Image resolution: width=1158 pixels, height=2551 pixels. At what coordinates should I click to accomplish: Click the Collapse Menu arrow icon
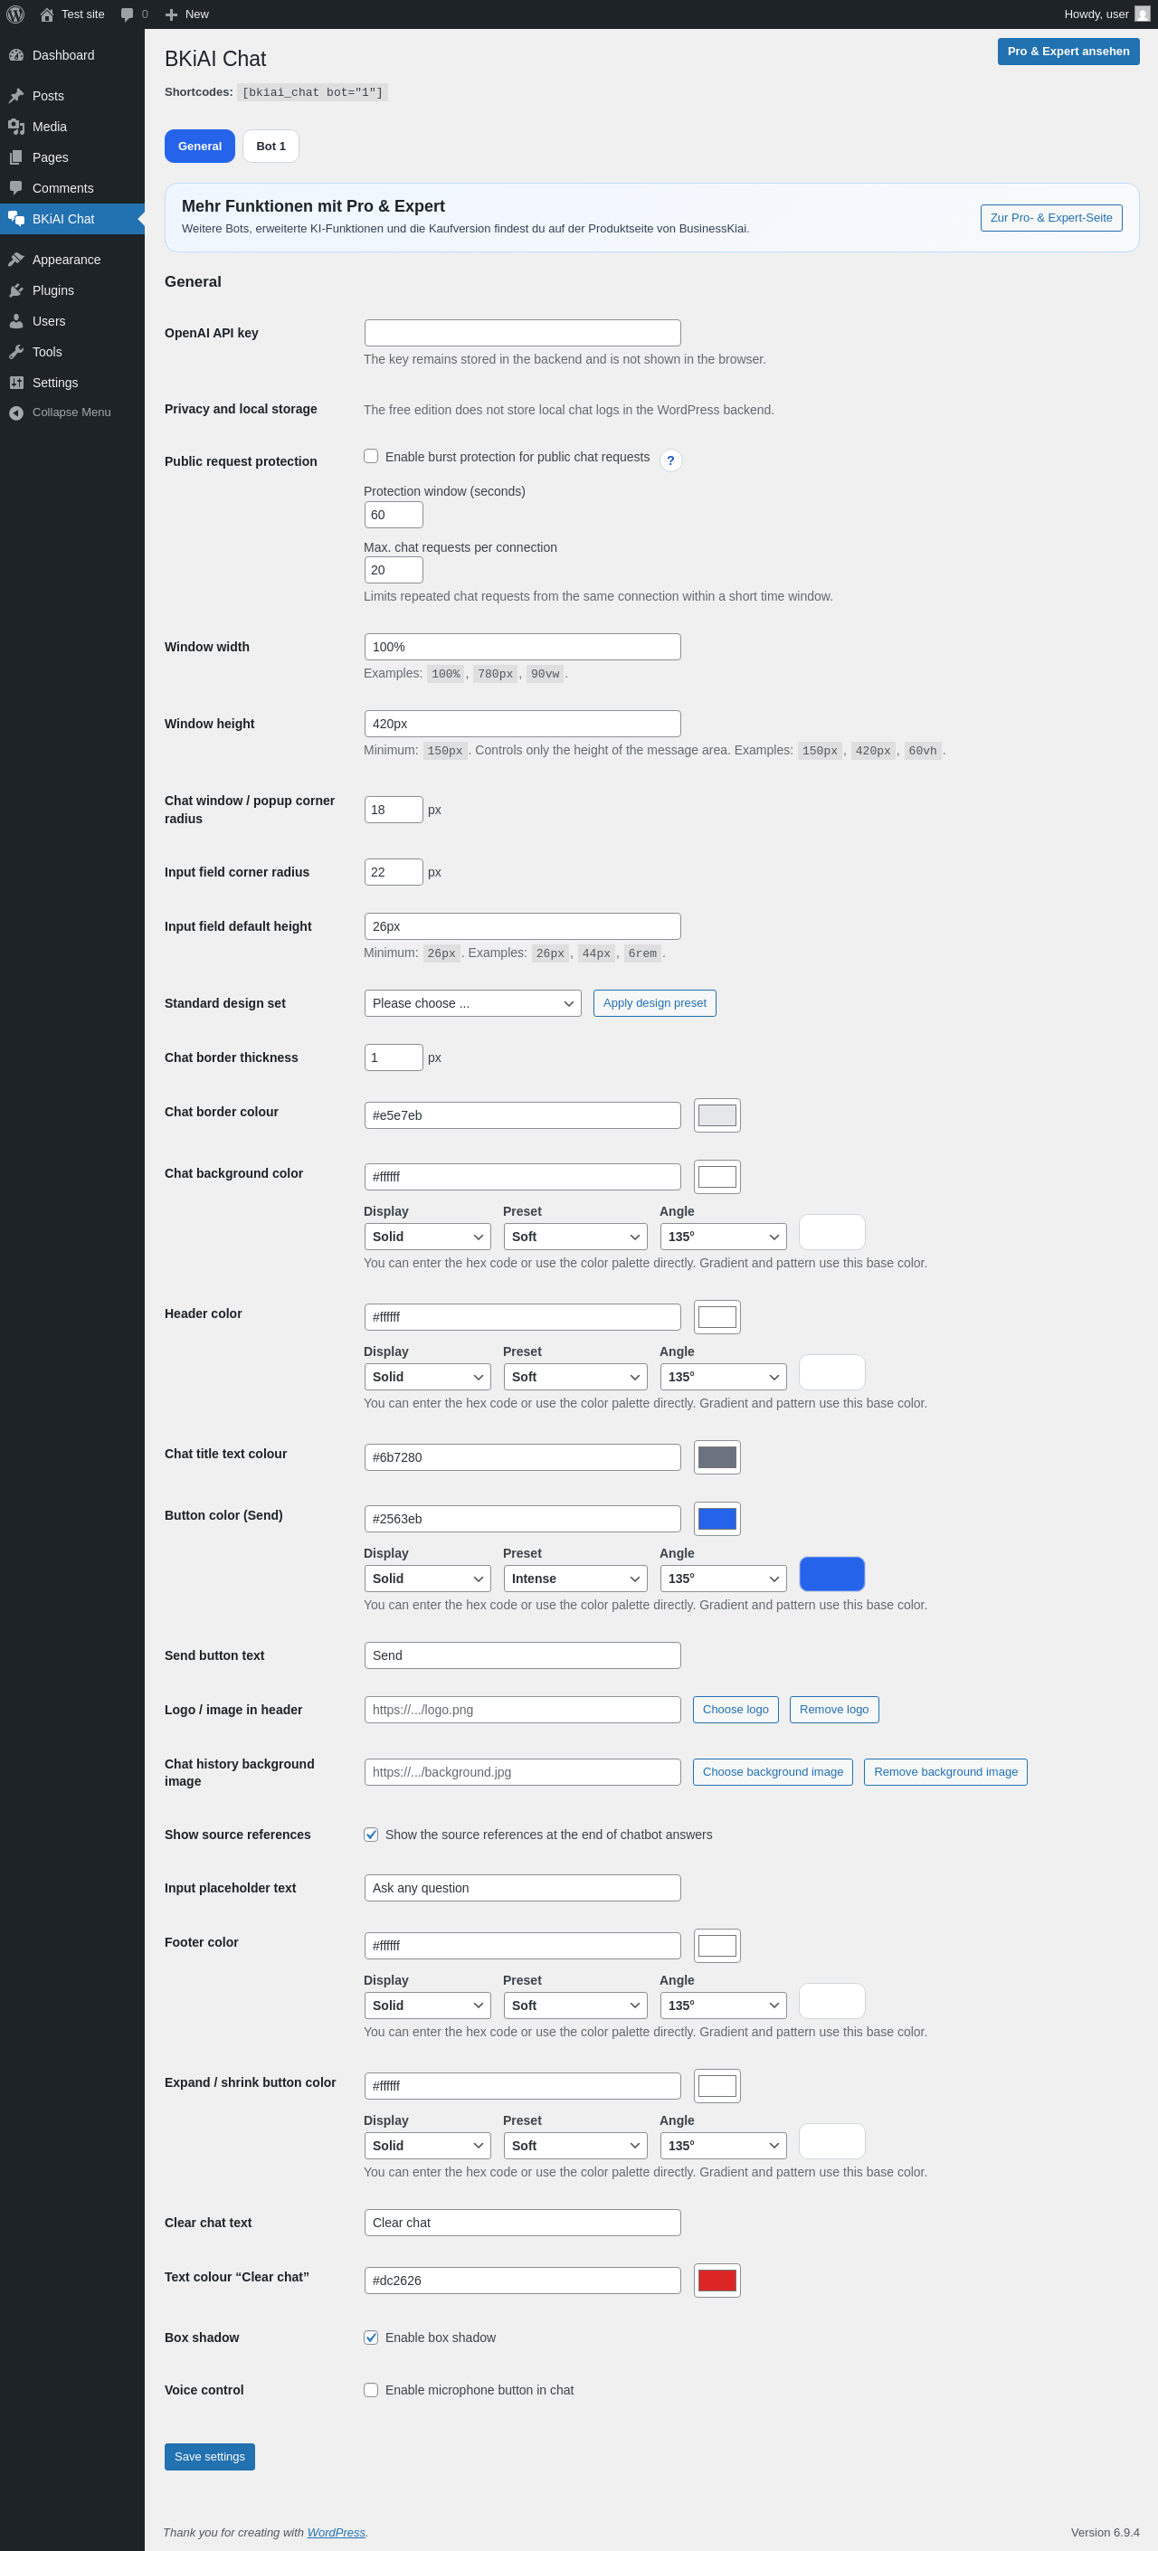pyautogui.click(x=16, y=413)
